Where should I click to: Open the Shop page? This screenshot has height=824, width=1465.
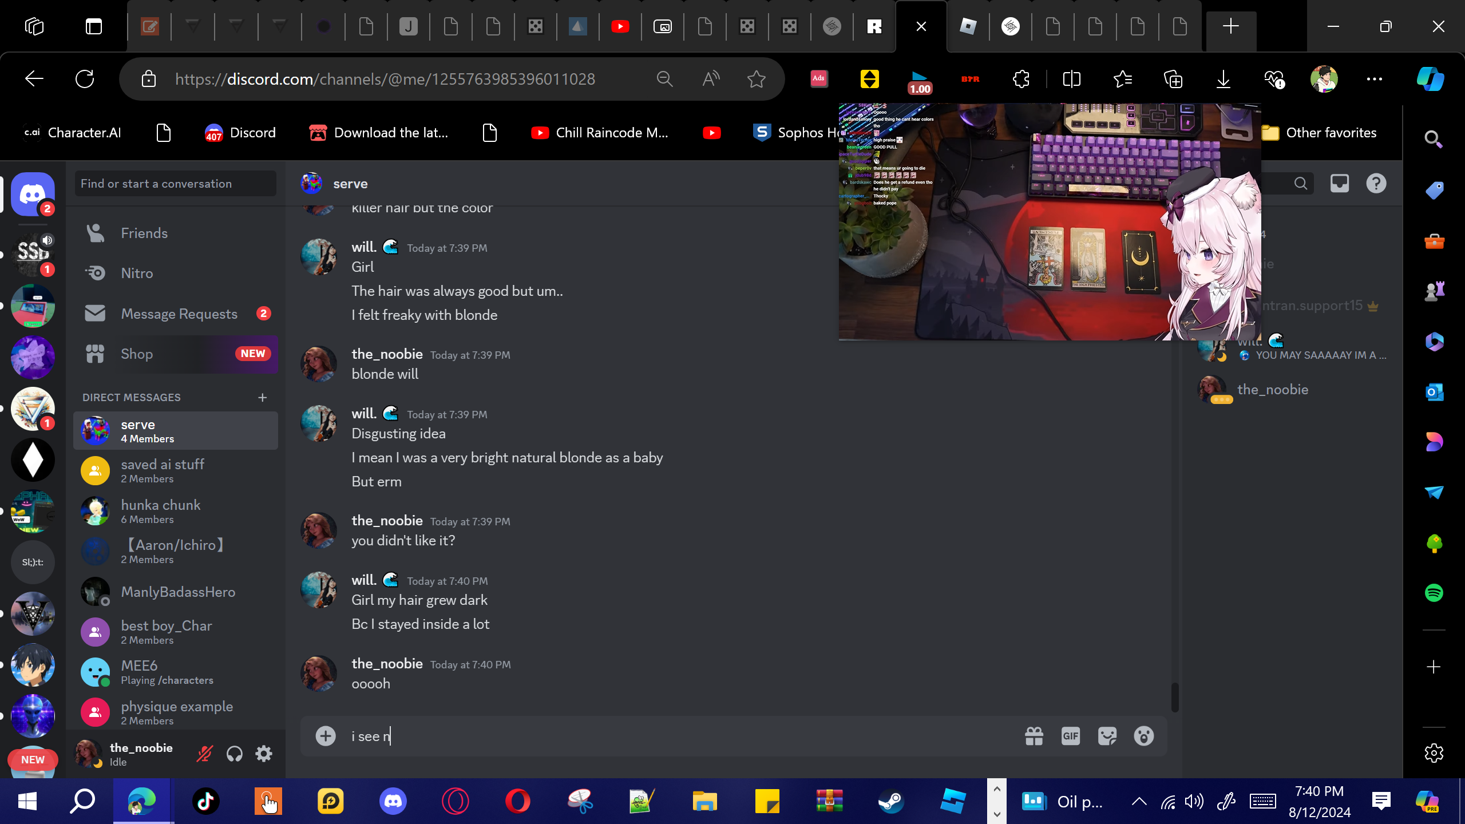click(137, 354)
